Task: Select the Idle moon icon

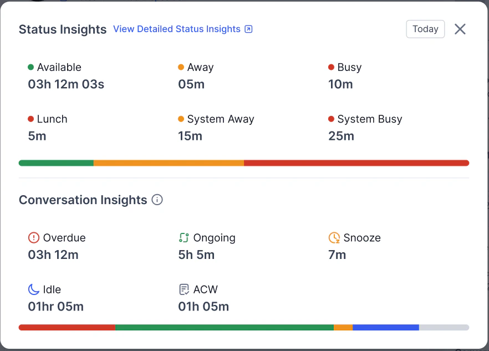Action: pos(34,289)
